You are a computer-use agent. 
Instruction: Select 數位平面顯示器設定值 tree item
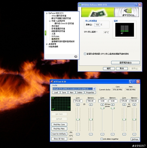(61, 18)
